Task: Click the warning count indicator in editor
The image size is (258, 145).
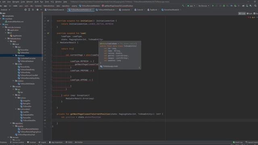Action: pyautogui.click(x=254, y=17)
